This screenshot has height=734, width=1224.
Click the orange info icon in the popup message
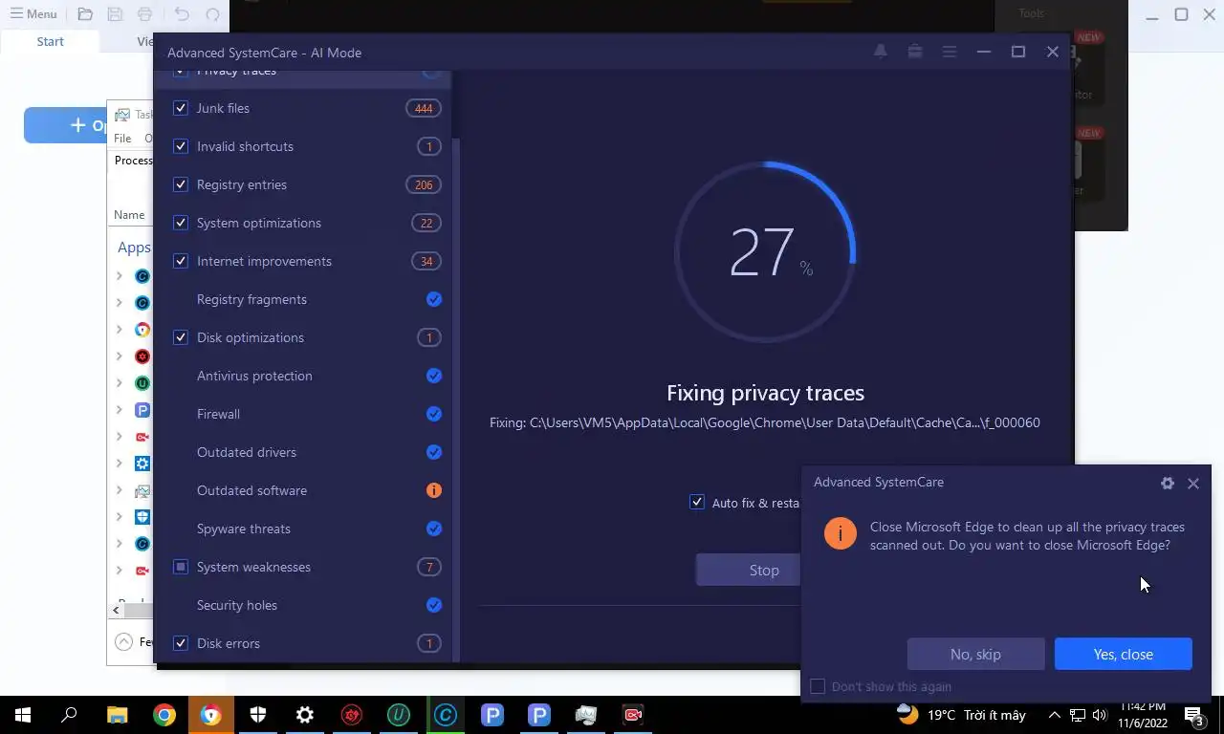point(841,533)
